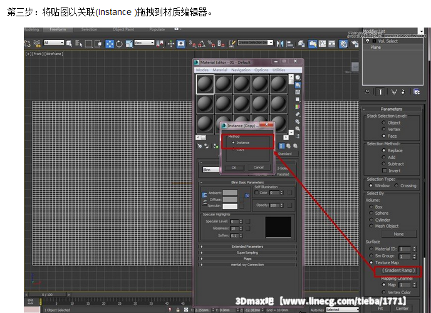431x313 pixels.
Task: Open the selection filter All dropdown
Action: pos(54,43)
